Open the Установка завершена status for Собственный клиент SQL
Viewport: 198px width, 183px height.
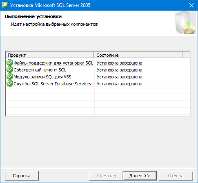[120, 70]
